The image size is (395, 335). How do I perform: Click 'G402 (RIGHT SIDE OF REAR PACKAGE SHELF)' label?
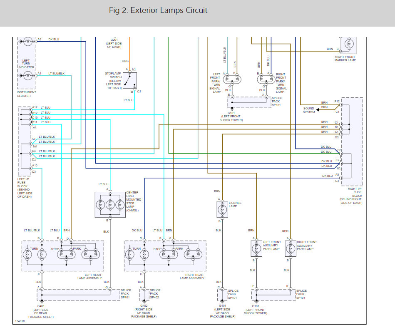coord(144,311)
